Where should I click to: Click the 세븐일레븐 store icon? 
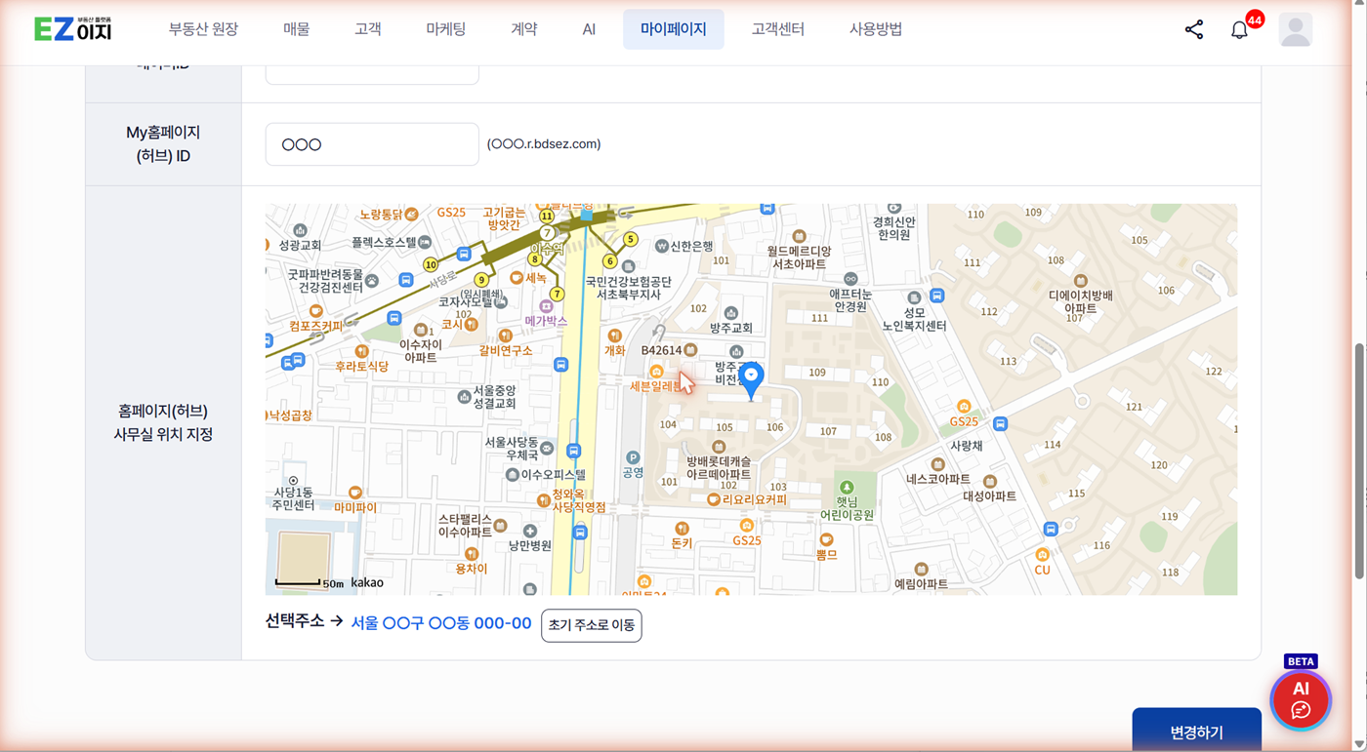pyautogui.click(x=656, y=372)
